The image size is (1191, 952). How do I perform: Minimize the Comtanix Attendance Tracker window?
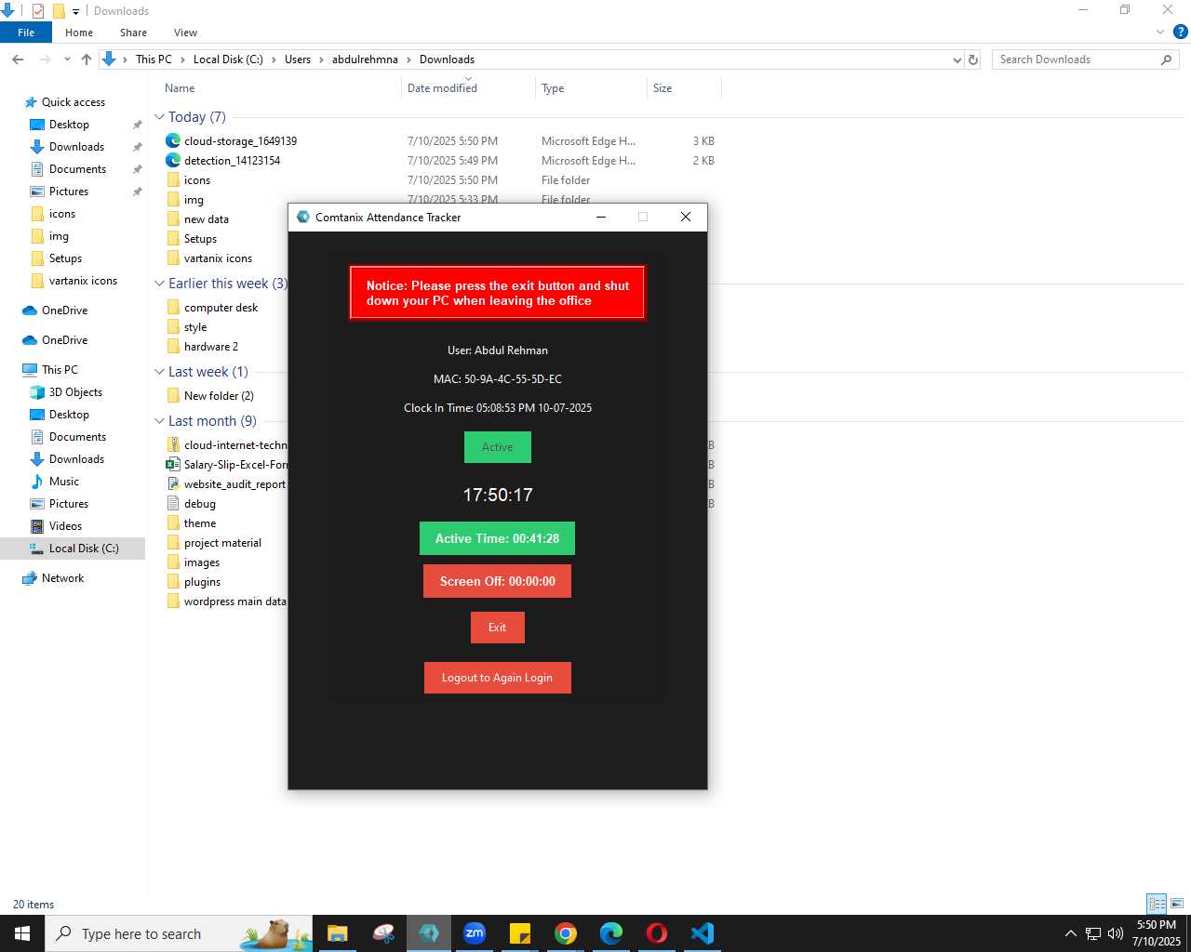point(601,217)
